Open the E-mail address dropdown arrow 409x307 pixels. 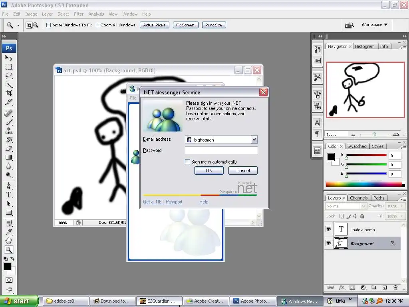(x=254, y=140)
